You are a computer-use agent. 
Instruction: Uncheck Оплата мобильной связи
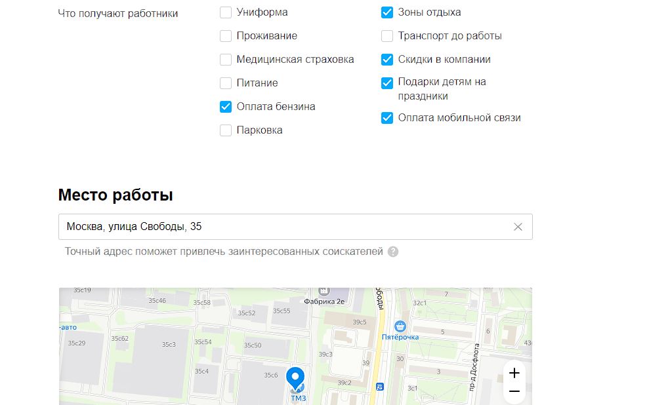[x=386, y=118]
